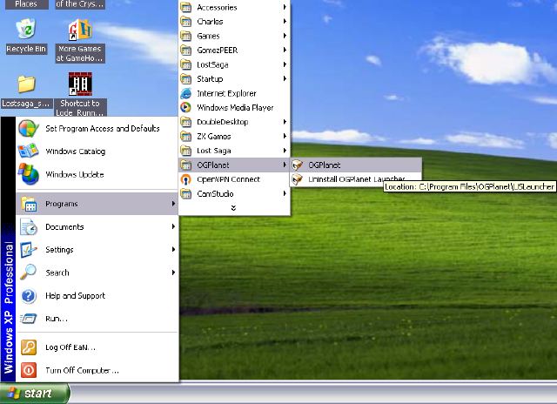Viewport: 557px width, 404px height.
Task: Click the Programs folder icon
Action: (x=29, y=204)
